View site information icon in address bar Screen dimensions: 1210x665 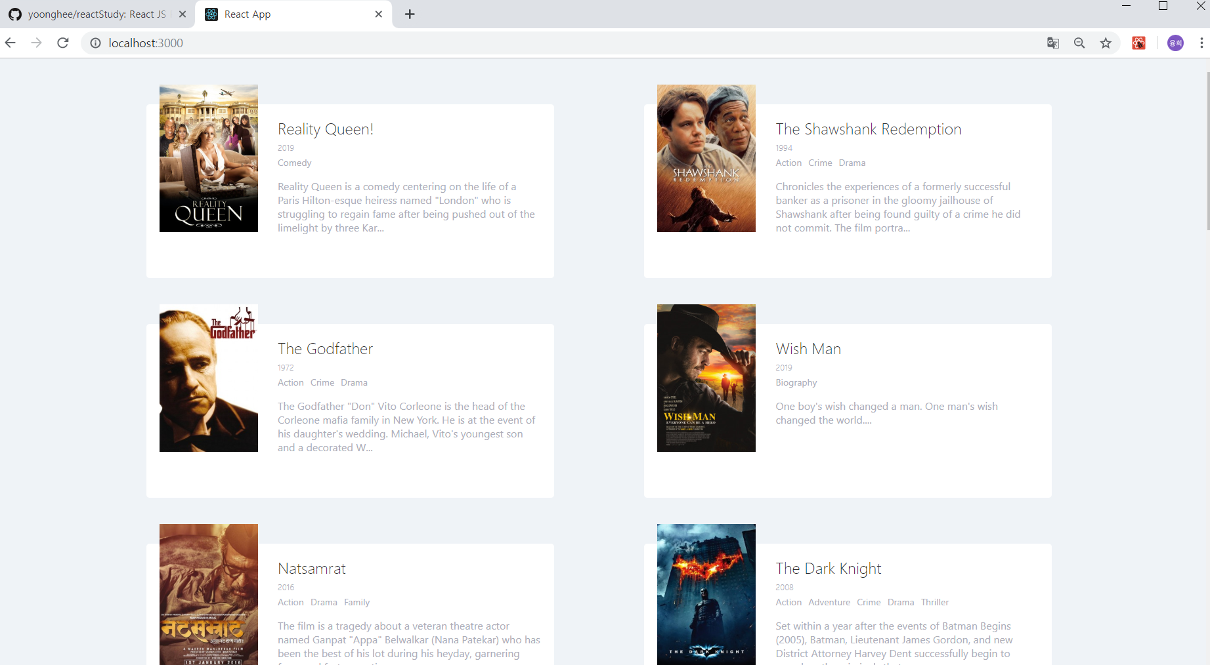(95, 43)
